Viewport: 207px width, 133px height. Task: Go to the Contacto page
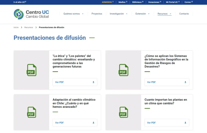pyautogui.click(x=184, y=14)
